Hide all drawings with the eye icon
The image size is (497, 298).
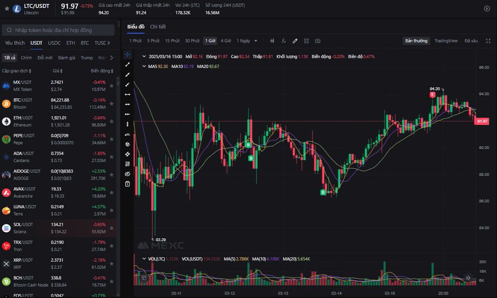pos(128,174)
